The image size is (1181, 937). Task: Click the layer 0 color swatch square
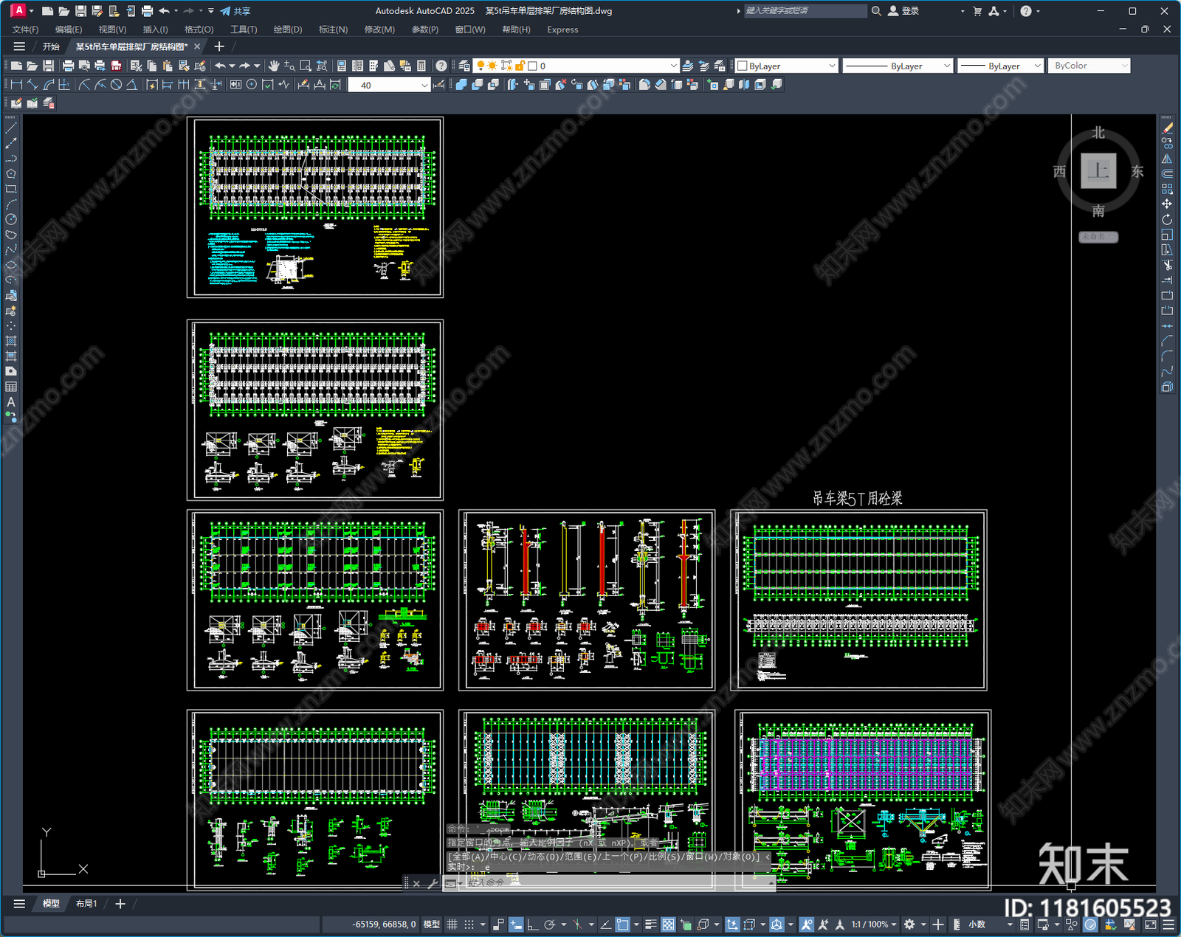532,66
